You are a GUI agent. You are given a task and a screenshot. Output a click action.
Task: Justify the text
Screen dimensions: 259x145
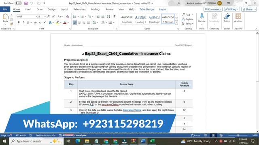point(89,23)
